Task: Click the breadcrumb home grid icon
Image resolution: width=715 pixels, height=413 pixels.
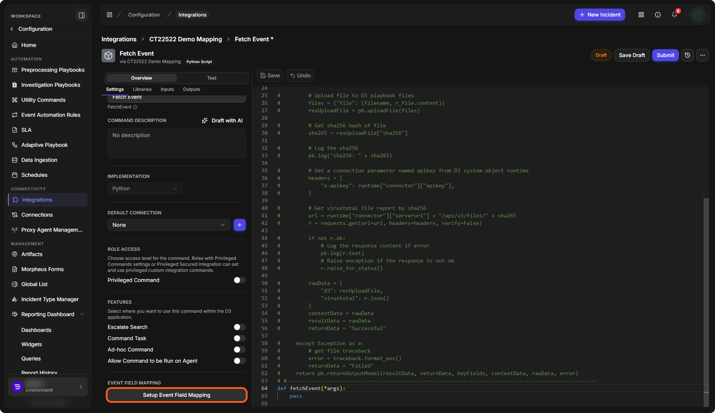Action: pyautogui.click(x=110, y=15)
